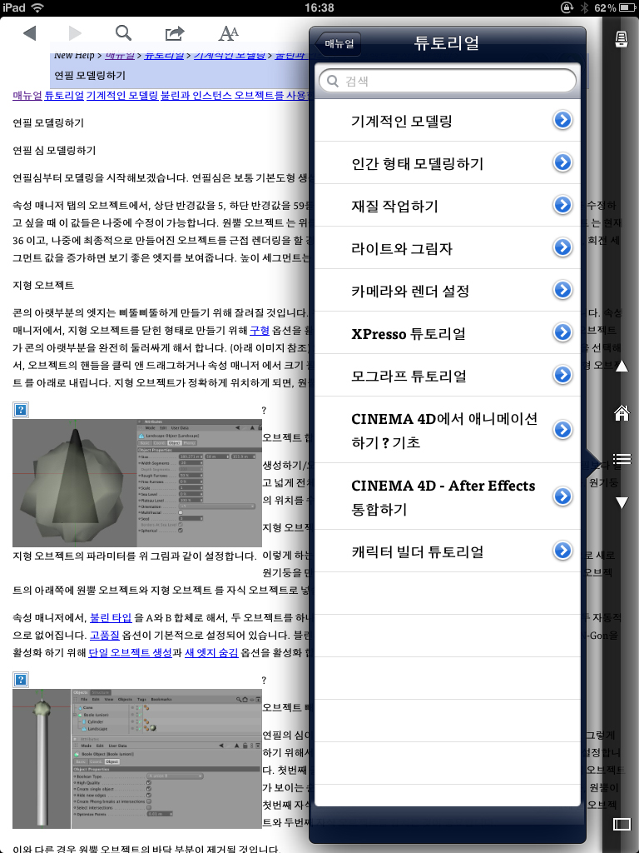Open XPresso 튜토리얼 chapter

(447, 333)
